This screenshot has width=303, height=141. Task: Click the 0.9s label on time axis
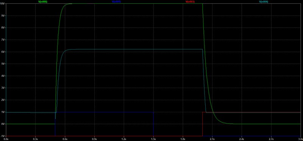[x=94, y=139]
